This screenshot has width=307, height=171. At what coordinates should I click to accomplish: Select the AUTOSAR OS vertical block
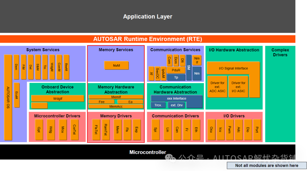point(8,97)
